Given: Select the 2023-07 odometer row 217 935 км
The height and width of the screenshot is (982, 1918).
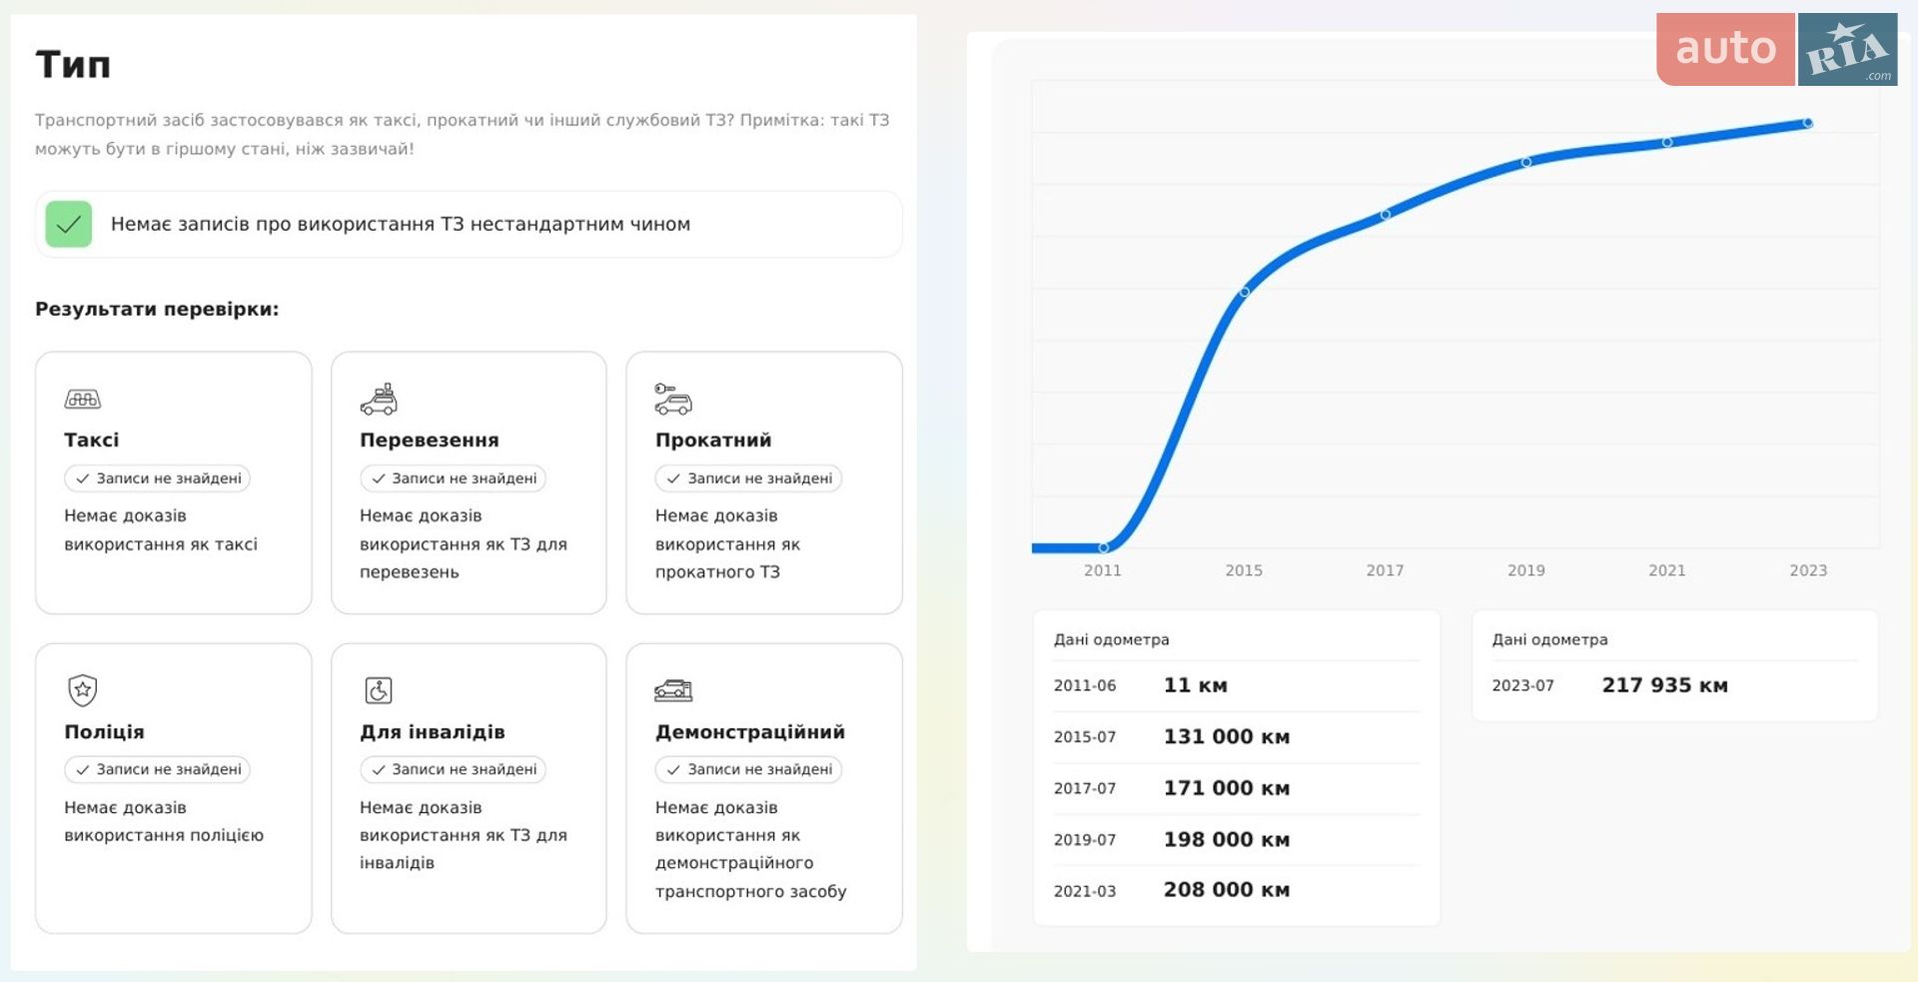Looking at the screenshot, I should (1674, 685).
